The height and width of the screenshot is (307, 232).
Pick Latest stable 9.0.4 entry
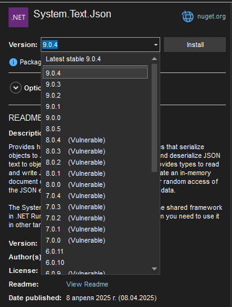pyautogui.click(x=95, y=59)
